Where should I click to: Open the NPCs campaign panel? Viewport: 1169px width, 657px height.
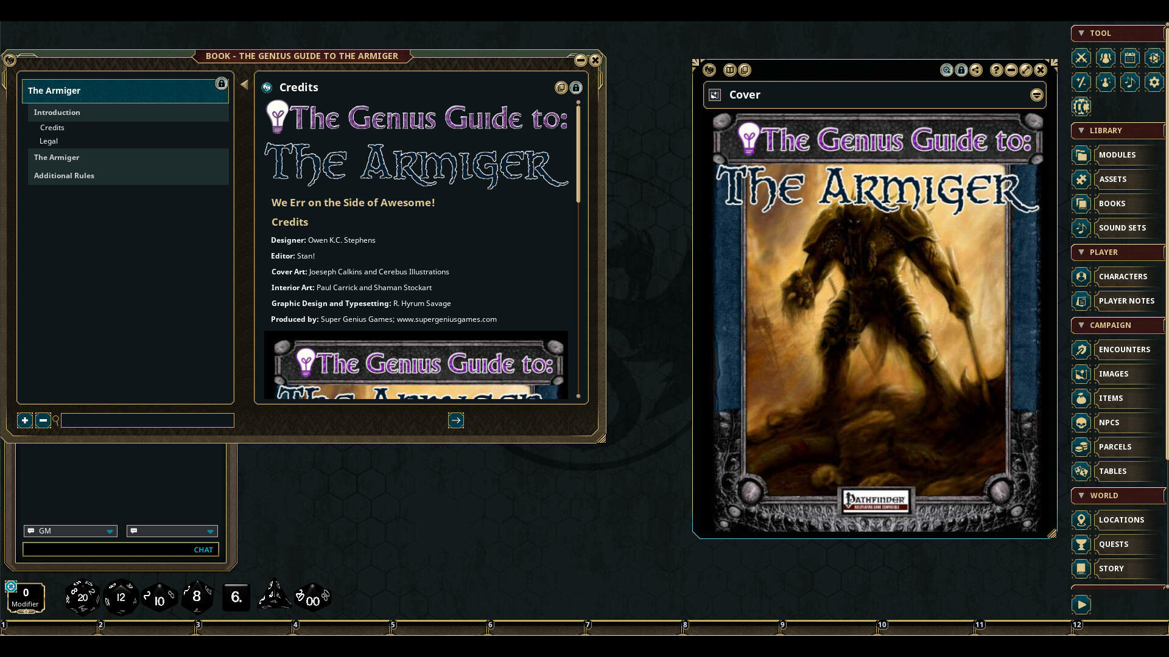pyautogui.click(x=1108, y=422)
